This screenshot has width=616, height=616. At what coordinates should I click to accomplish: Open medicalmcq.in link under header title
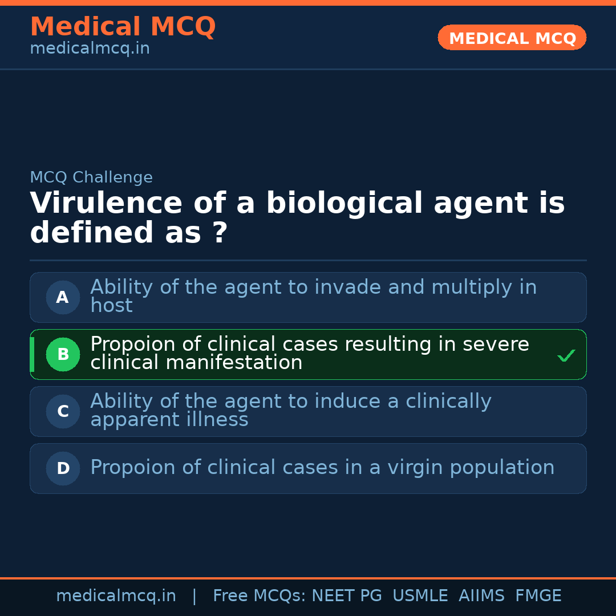click(90, 49)
